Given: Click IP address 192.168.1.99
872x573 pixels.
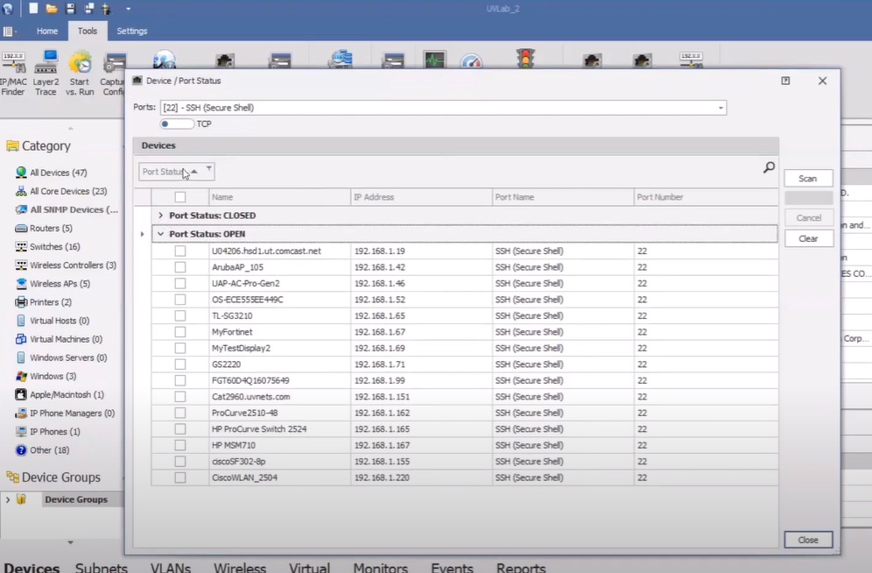Looking at the screenshot, I should point(380,380).
